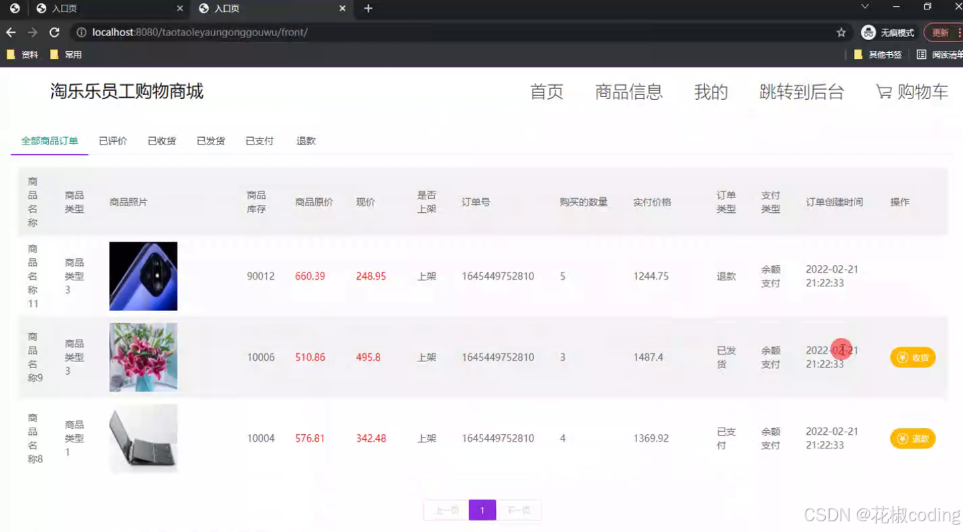Open the tab search chevron in the title bar
963x532 pixels.
pyautogui.click(x=865, y=7)
